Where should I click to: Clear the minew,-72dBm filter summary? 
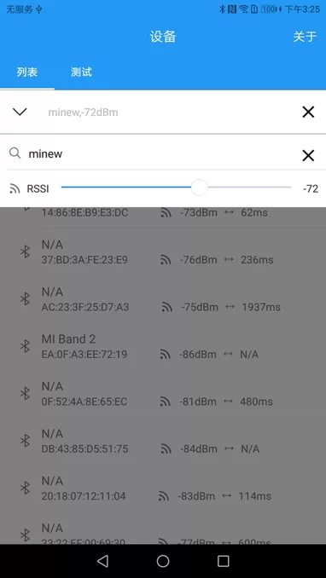pos(308,112)
